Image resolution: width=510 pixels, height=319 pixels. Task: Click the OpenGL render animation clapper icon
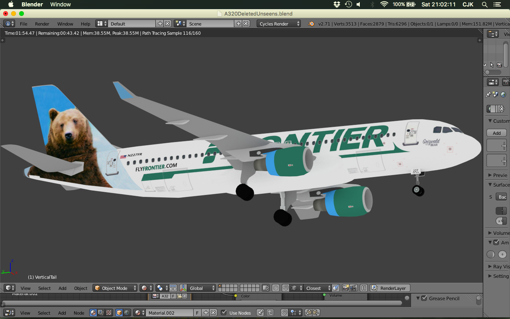[353, 288]
